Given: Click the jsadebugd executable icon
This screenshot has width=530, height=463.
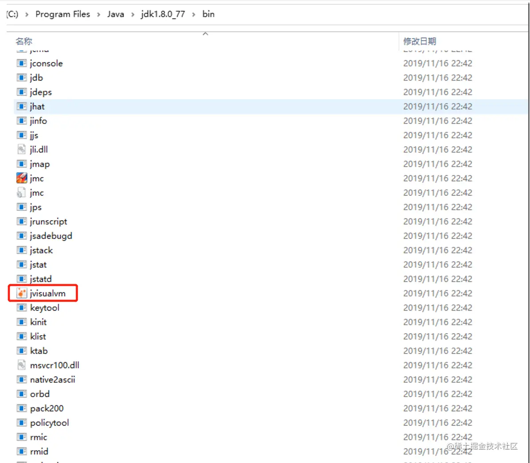Looking at the screenshot, I should point(21,236).
